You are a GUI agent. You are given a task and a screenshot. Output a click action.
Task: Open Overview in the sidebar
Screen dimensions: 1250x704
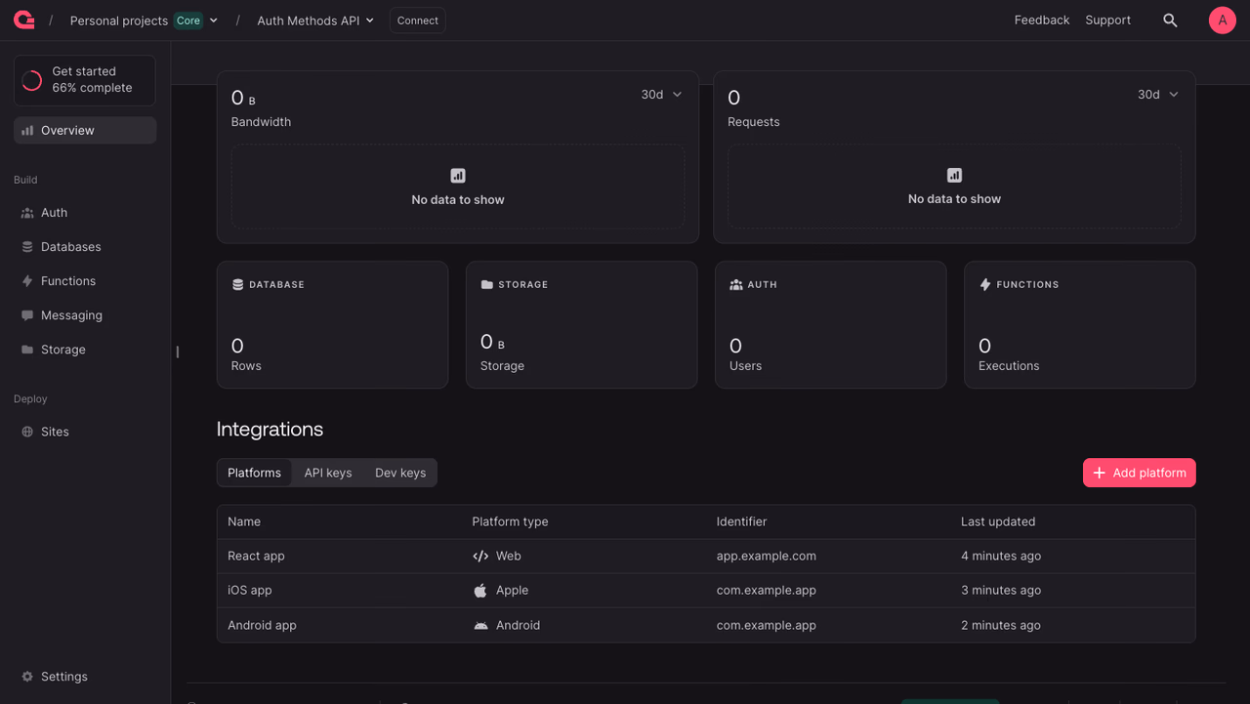(x=85, y=130)
